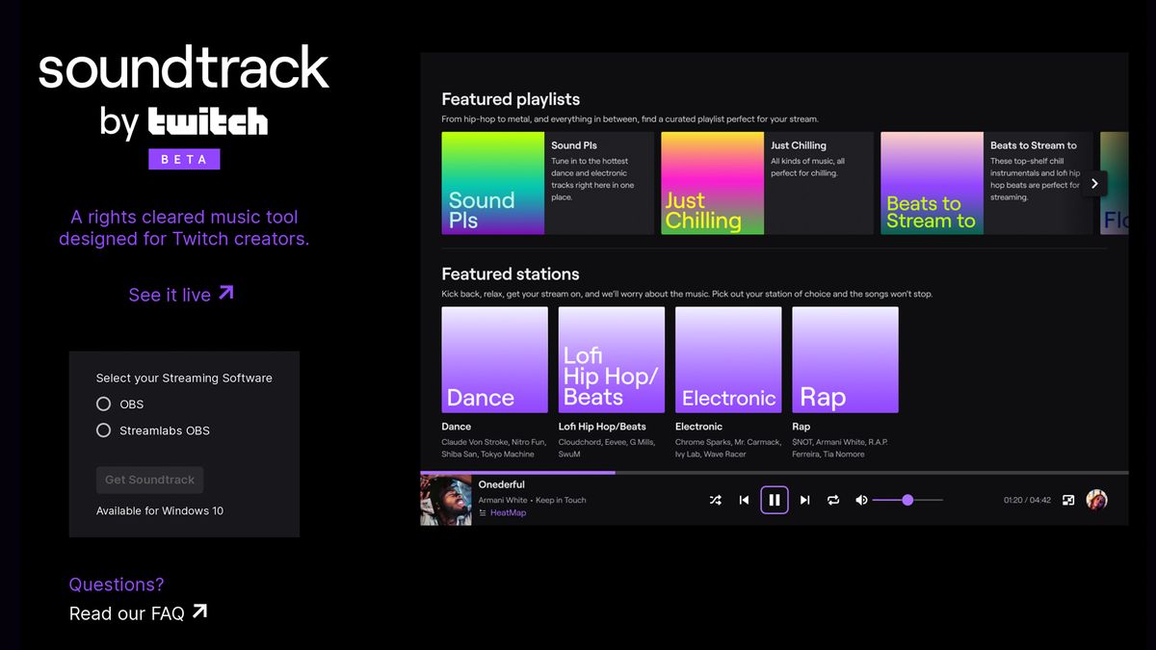The height and width of the screenshot is (650, 1156).
Task: Select the OBS radio button
Action: [104, 404]
